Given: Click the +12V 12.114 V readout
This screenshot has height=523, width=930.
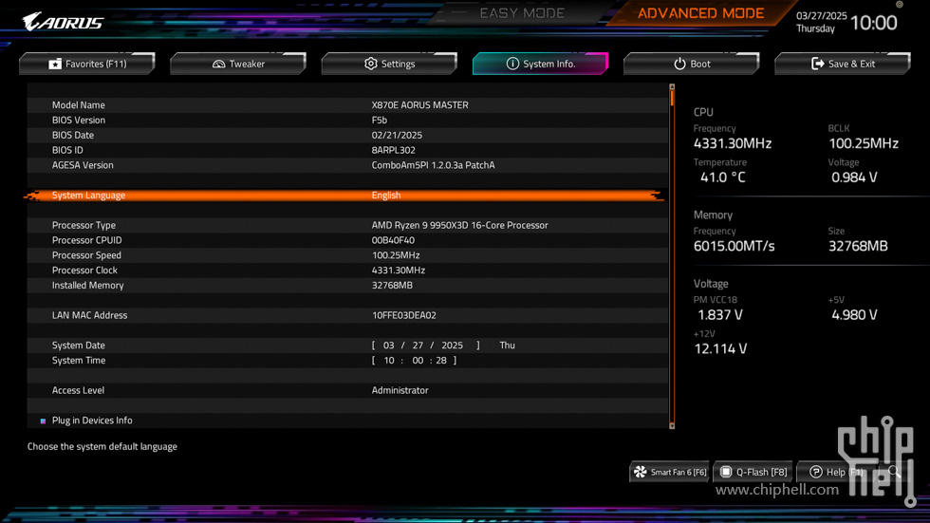Looking at the screenshot, I should click(720, 348).
